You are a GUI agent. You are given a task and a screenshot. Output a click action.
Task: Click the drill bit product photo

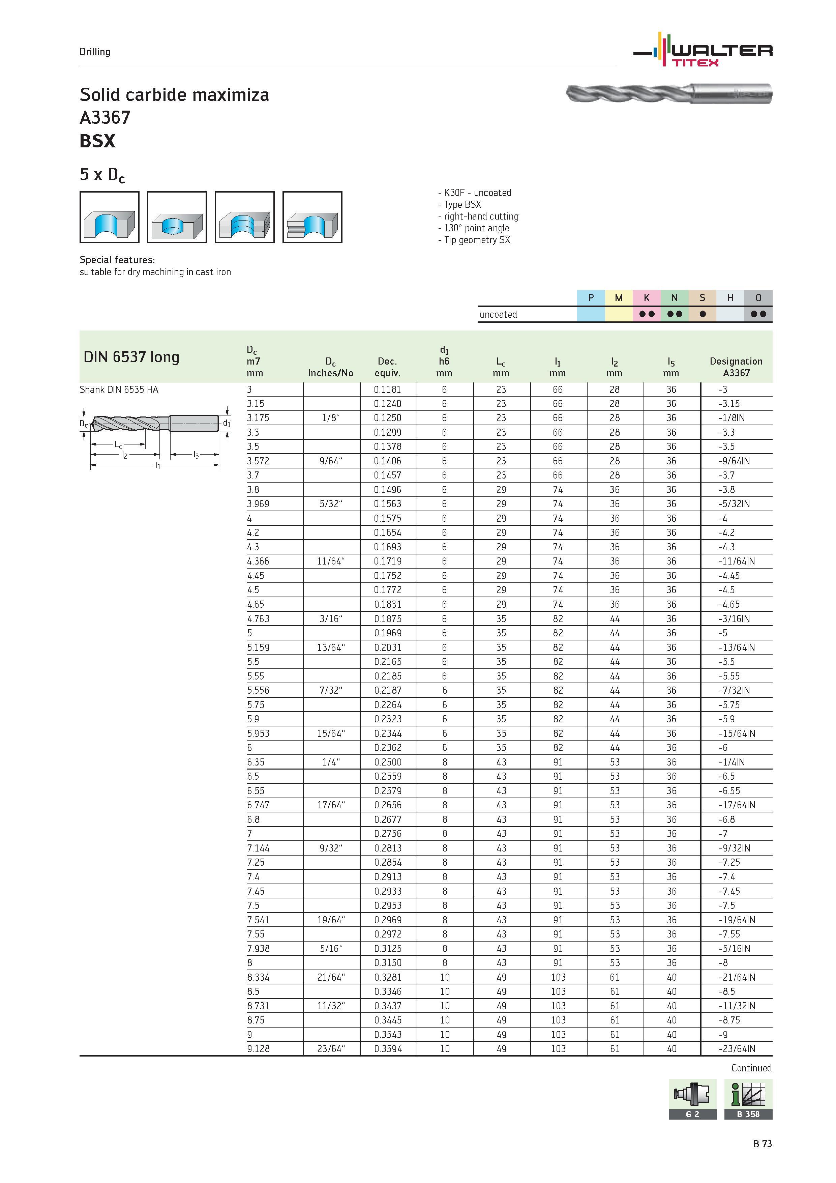coord(668,94)
